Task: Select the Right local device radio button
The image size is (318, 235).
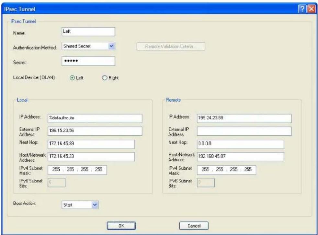Action: pos(105,78)
